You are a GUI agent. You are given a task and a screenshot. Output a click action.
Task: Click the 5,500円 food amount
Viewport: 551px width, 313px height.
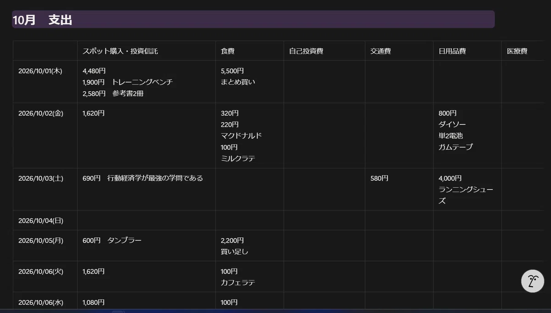[x=232, y=71]
